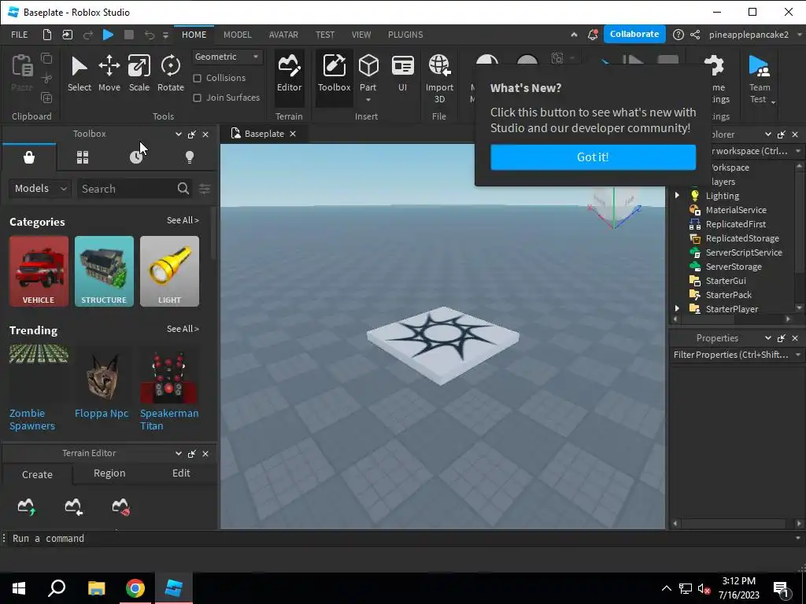This screenshot has width=806, height=604.
Task: Start a Team Test
Action: 760,79
